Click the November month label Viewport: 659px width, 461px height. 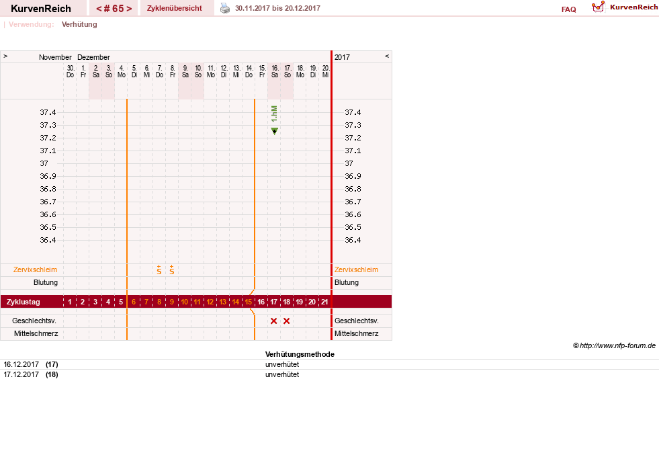point(55,56)
